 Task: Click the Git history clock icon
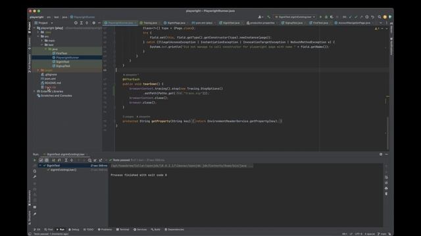coord(367,17)
